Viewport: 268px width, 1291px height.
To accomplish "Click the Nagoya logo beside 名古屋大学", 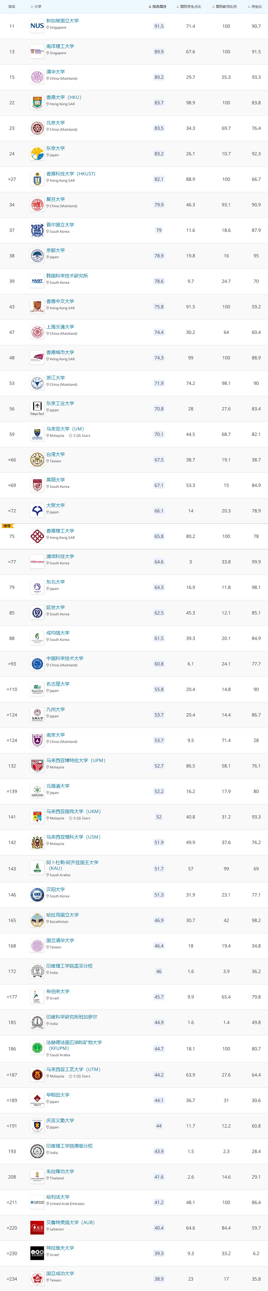I will coord(37,689).
